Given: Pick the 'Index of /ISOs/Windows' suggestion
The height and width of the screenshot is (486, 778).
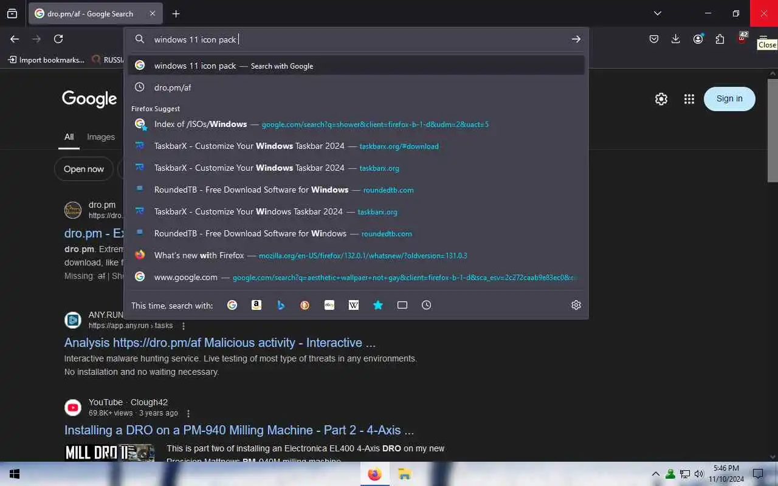Looking at the screenshot, I should [356, 124].
